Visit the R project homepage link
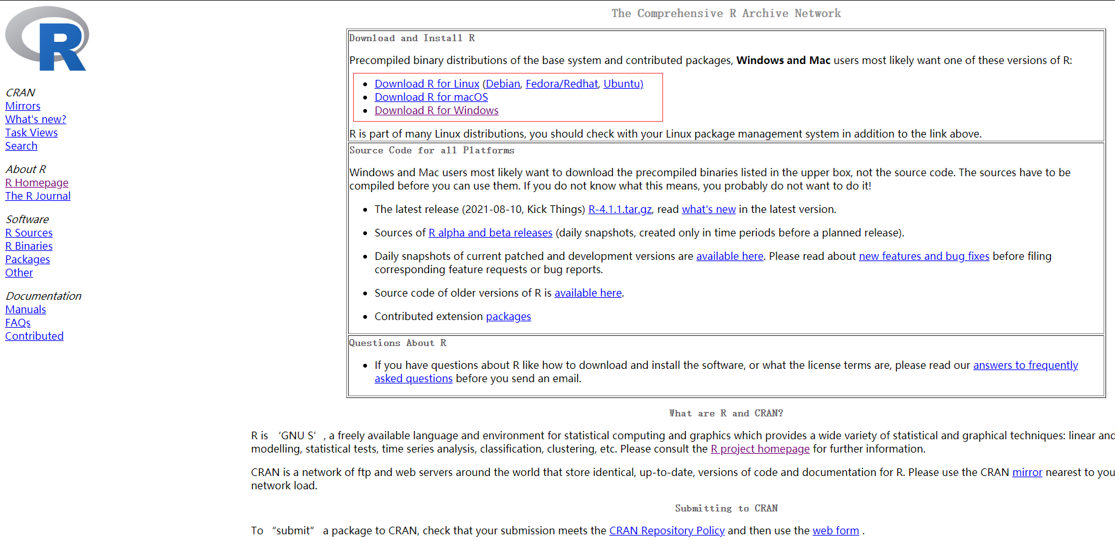 [760, 449]
